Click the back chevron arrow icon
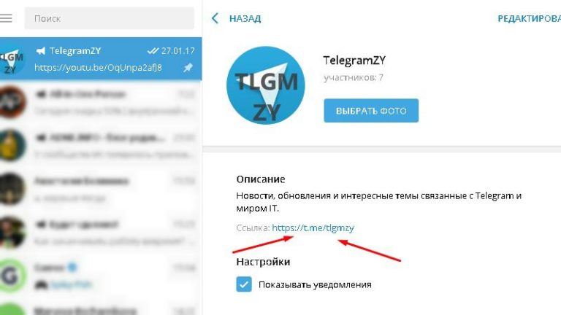561x315 pixels. (215, 18)
